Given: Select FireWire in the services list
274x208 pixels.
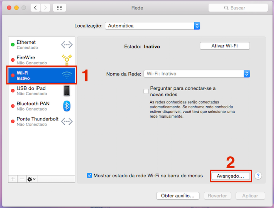Looking at the screenshot, I should 41,60.
